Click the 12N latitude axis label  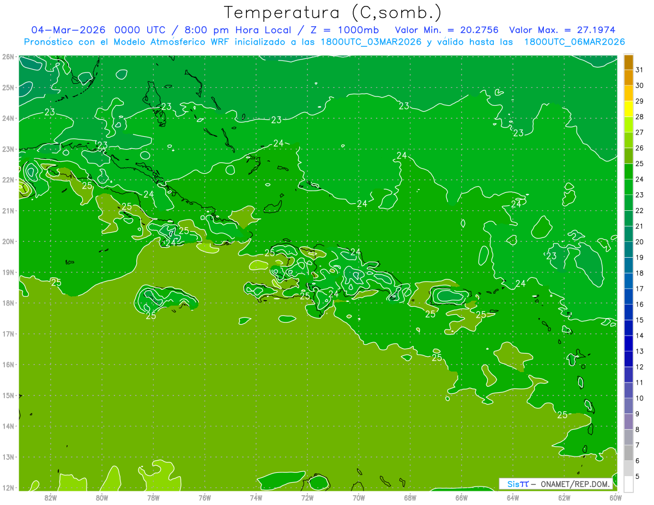(8, 488)
